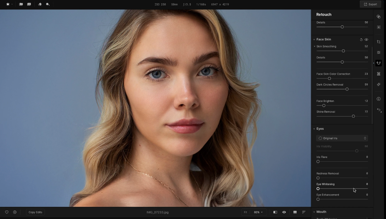386x219 pixels.
Task: Open the dotted selection icon in sidebar
Action: [x=379, y=27]
